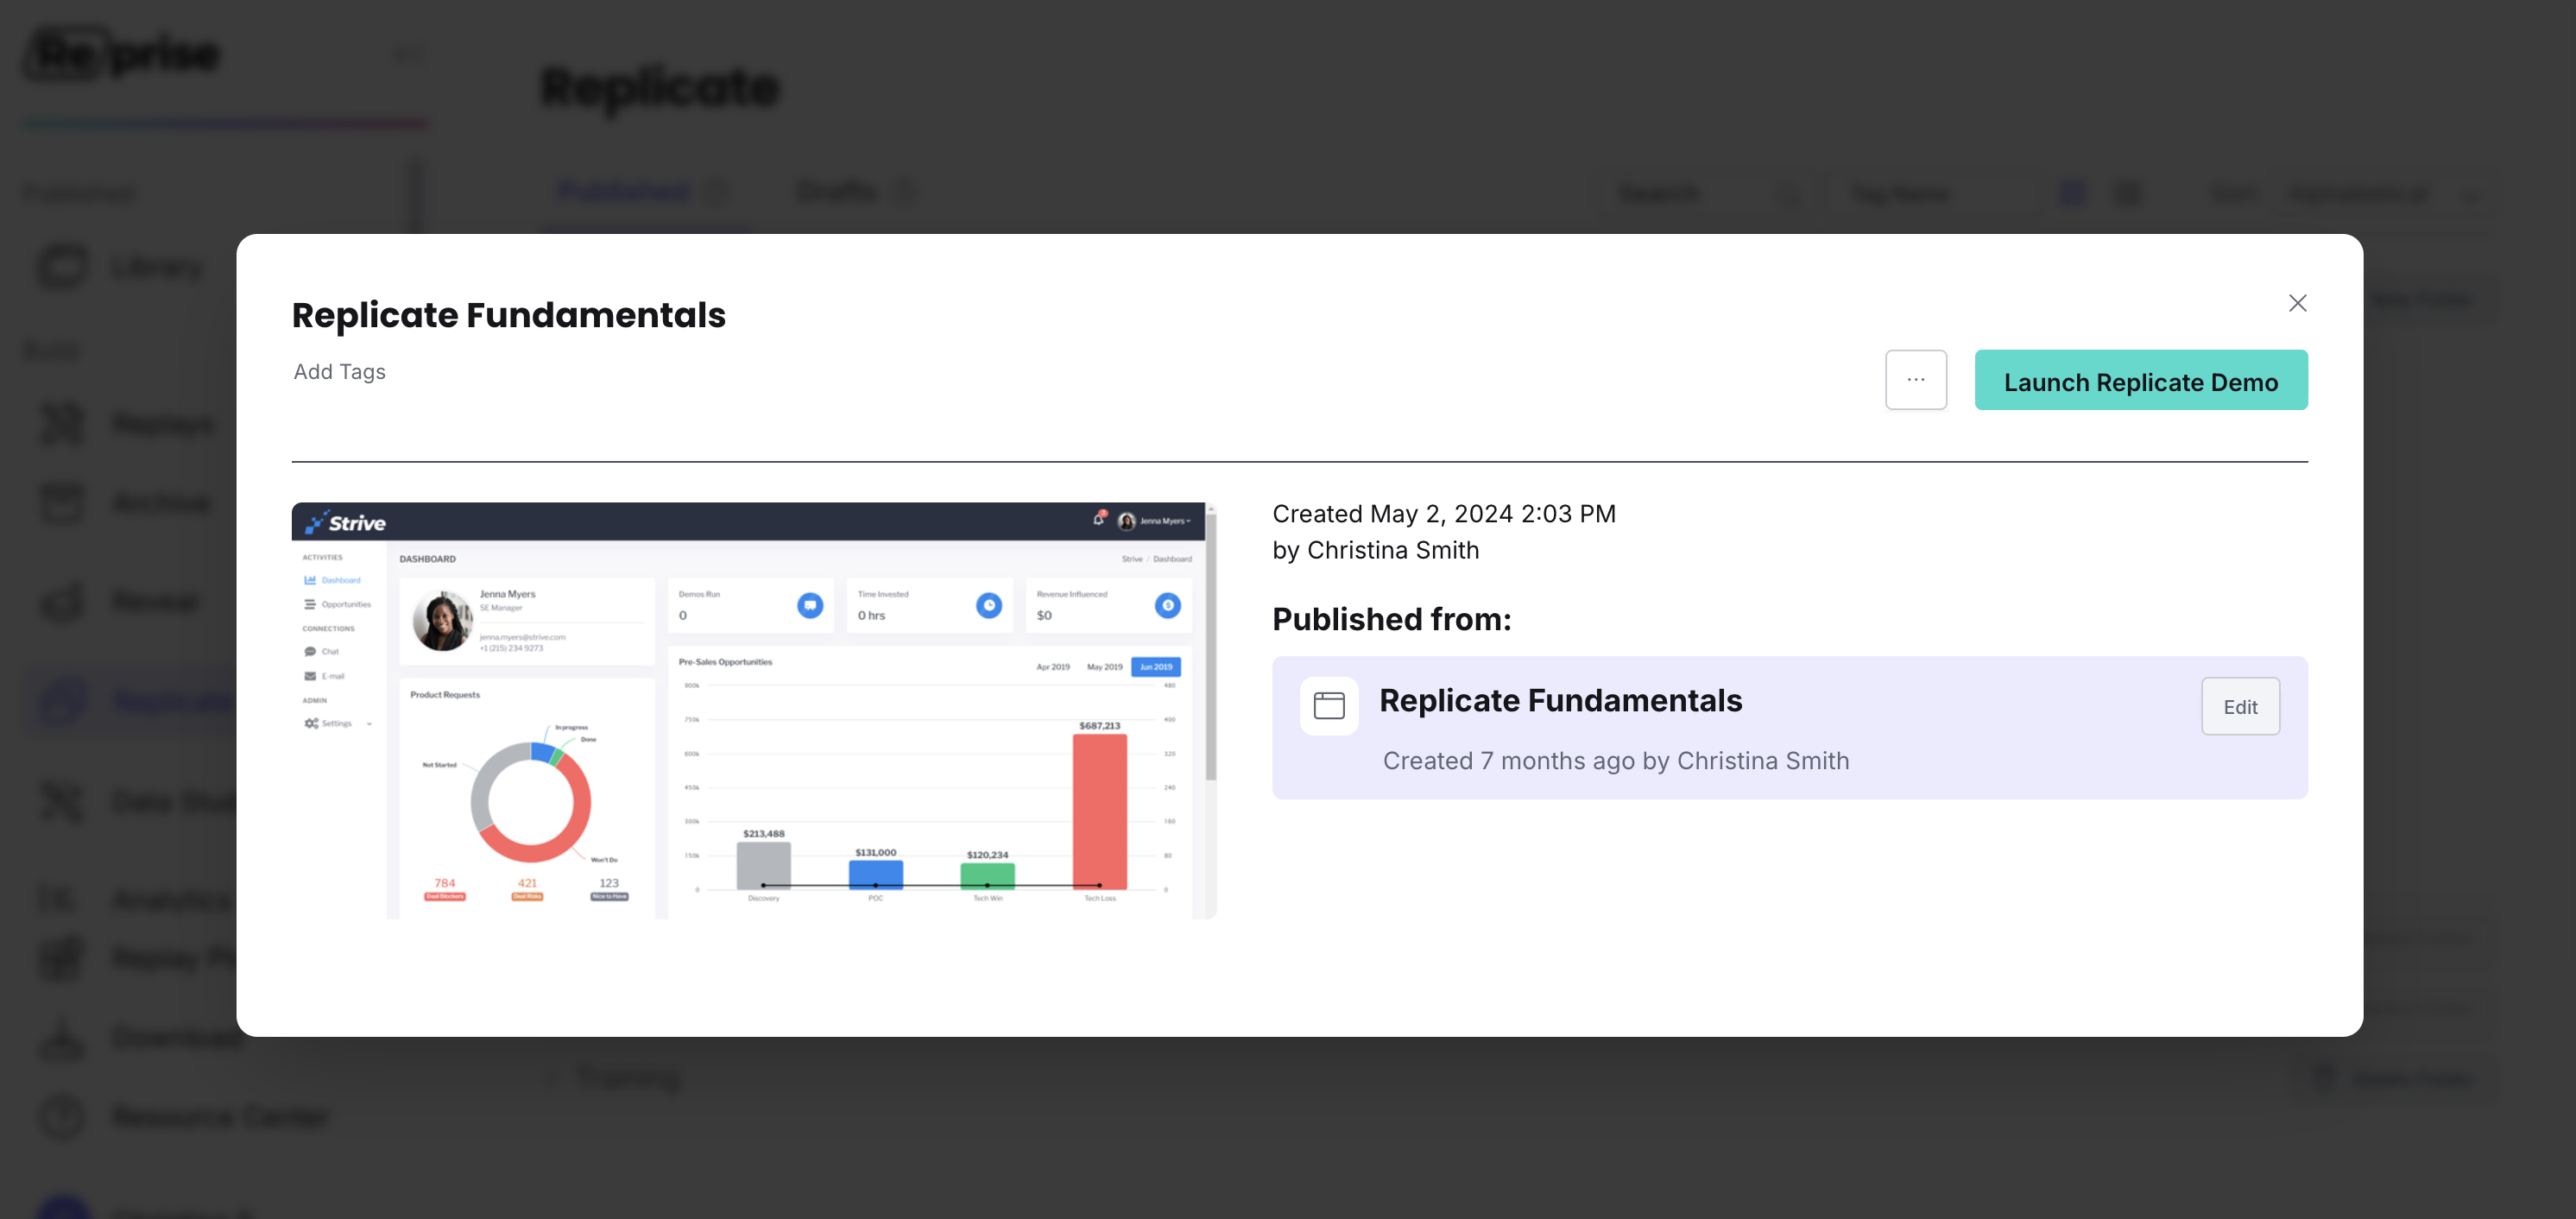Open the three-dot more options menu
The image size is (2576, 1219).
click(1915, 380)
